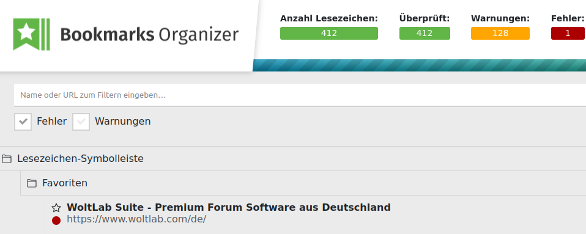The image size is (586, 234).
Task: Click the green 412 Anzahl Lesezeichen bar
Action: (329, 33)
